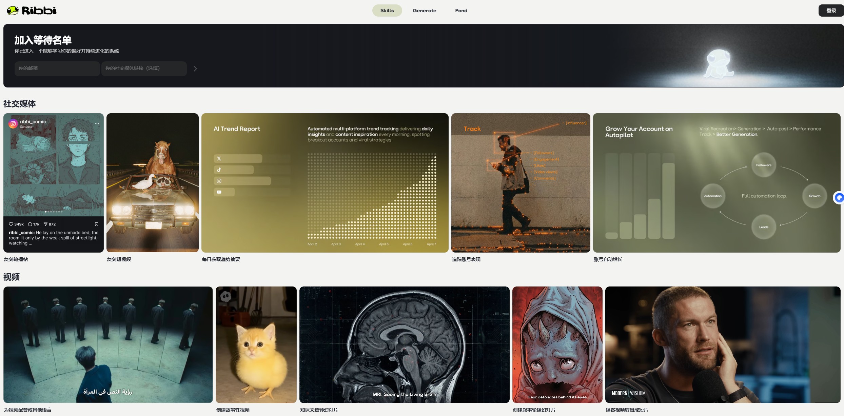844x416 pixels.
Task: Click the share icon showing 872
Action: tap(45, 224)
